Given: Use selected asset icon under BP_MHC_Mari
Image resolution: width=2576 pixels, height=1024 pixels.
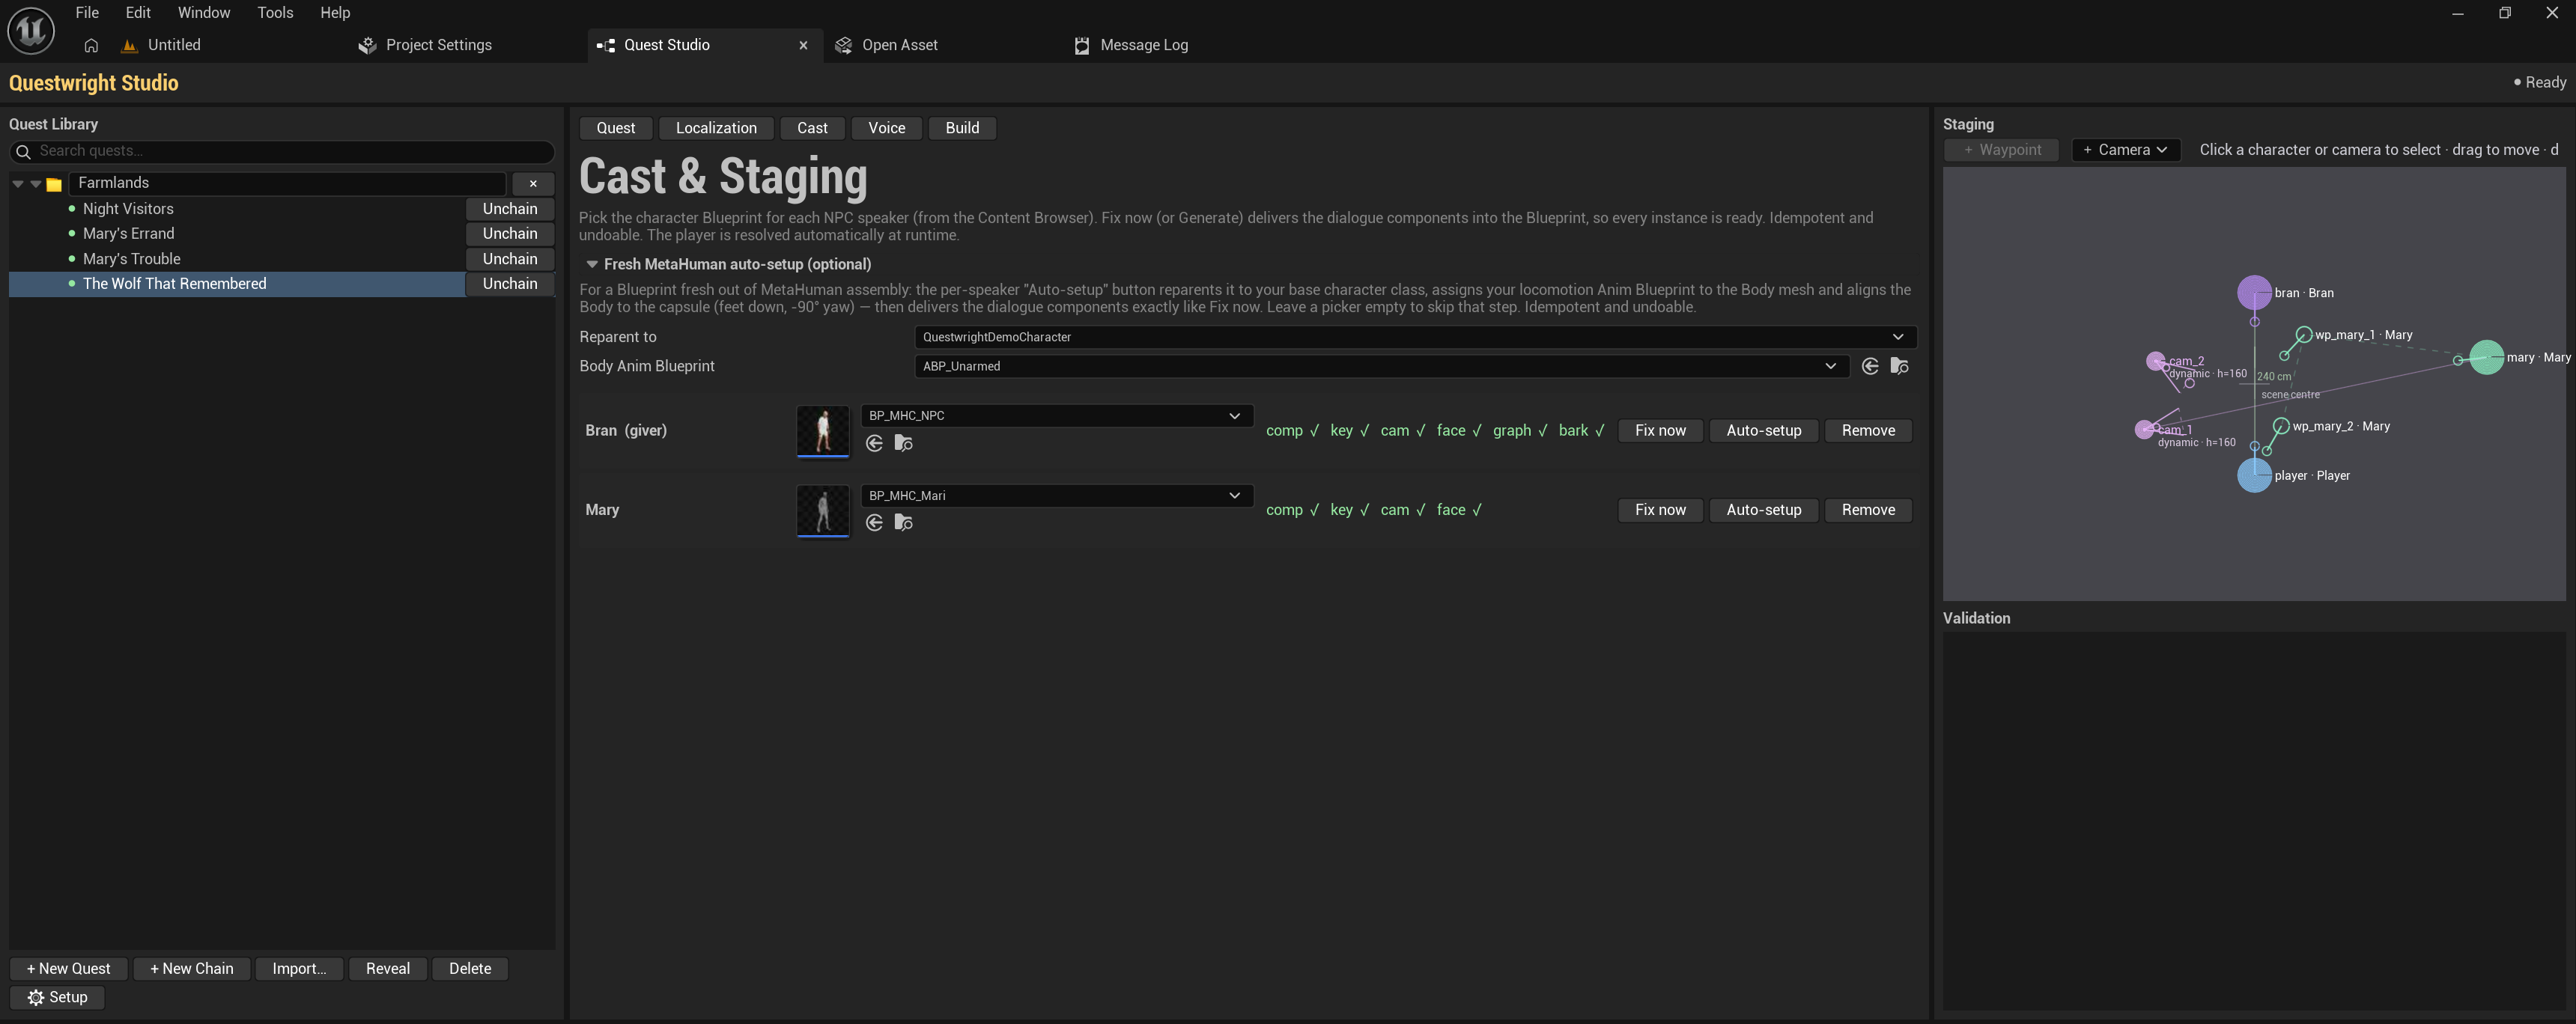Looking at the screenshot, I should click(x=874, y=522).
